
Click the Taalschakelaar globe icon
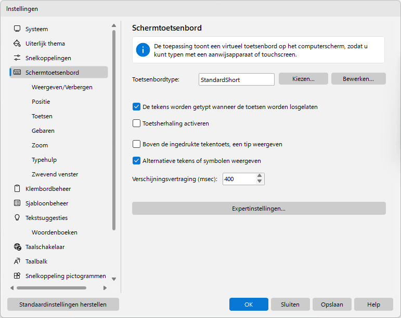(17, 247)
